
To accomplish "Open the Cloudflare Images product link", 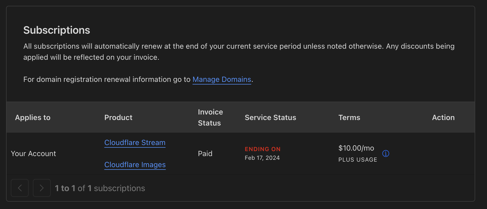I will pos(135,165).
